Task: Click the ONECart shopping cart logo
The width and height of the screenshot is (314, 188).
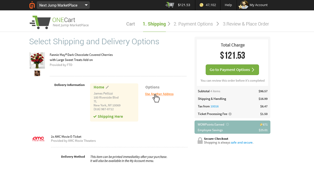Action: 40,22
